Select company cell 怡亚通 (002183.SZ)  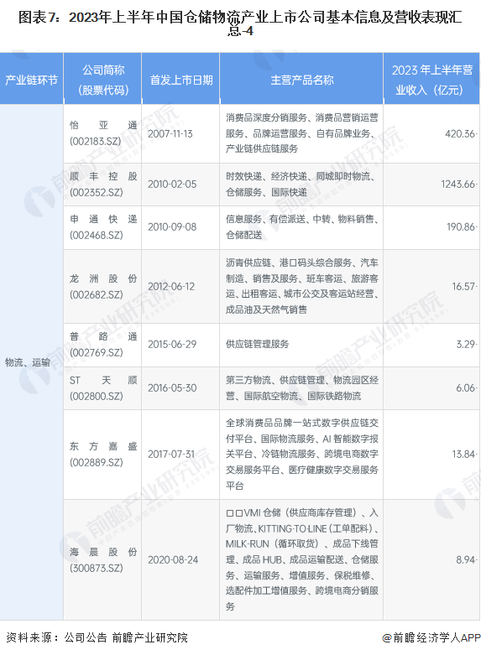point(103,133)
